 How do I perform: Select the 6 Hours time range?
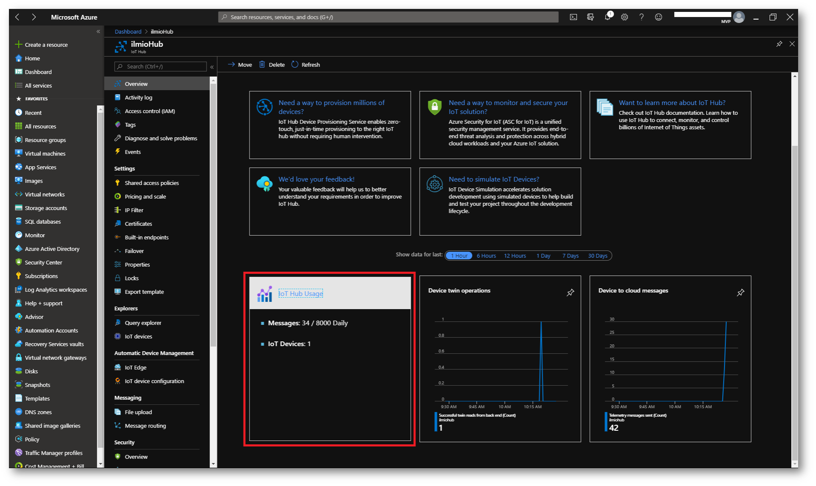[x=486, y=256]
